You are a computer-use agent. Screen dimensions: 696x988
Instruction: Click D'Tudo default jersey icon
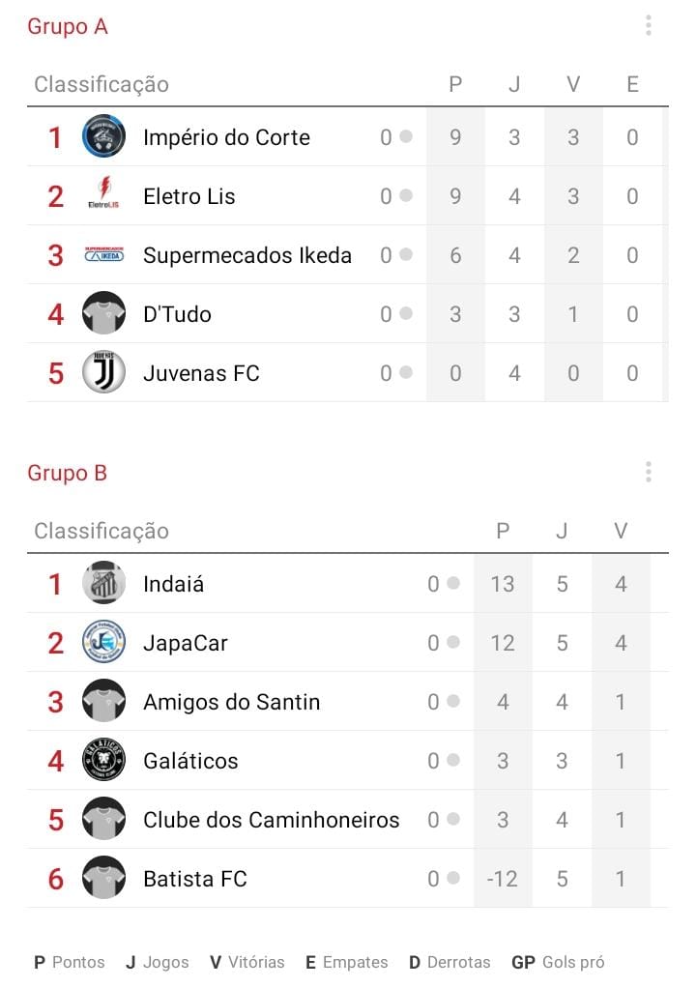point(104,312)
